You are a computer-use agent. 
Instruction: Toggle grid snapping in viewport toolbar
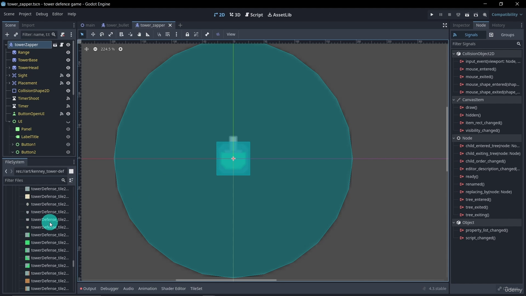click(x=168, y=35)
